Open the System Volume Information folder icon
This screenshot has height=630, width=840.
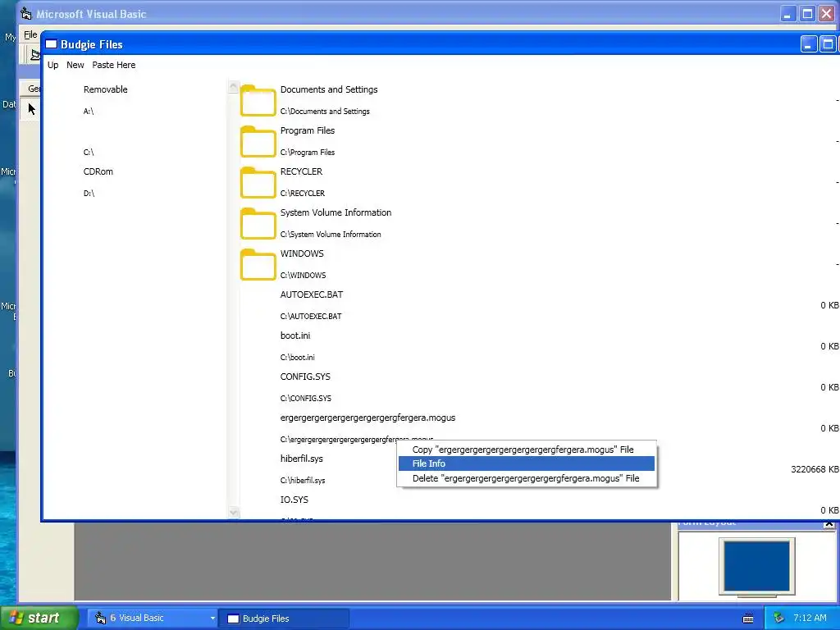tap(258, 223)
